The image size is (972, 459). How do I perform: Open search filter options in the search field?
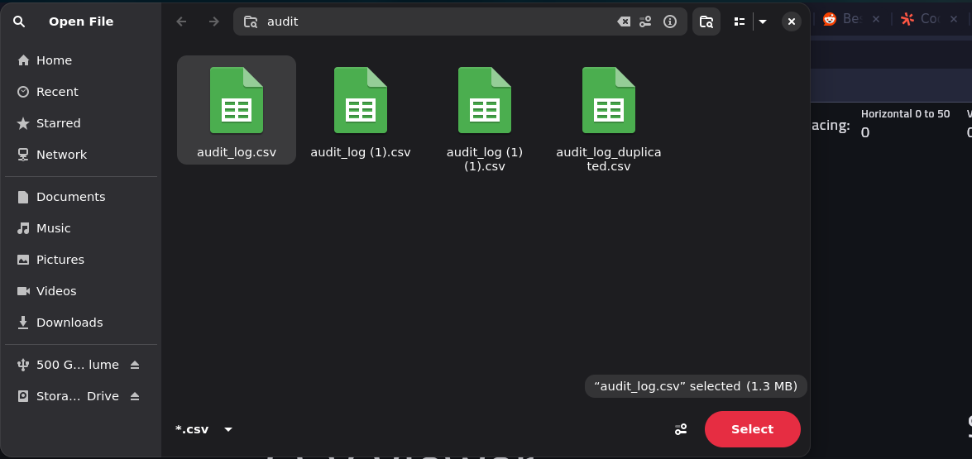(645, 22)
